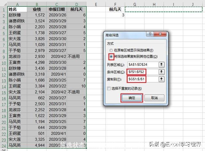
Task: Click cell B2 value 1,572
Action: 37,15
